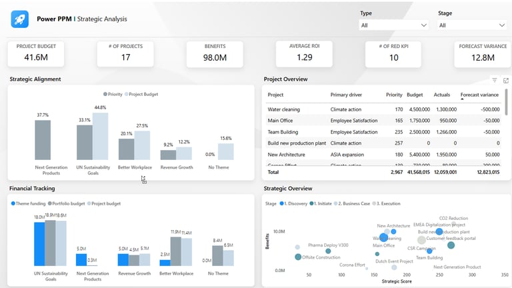Sort table by Budget column header

415,95
